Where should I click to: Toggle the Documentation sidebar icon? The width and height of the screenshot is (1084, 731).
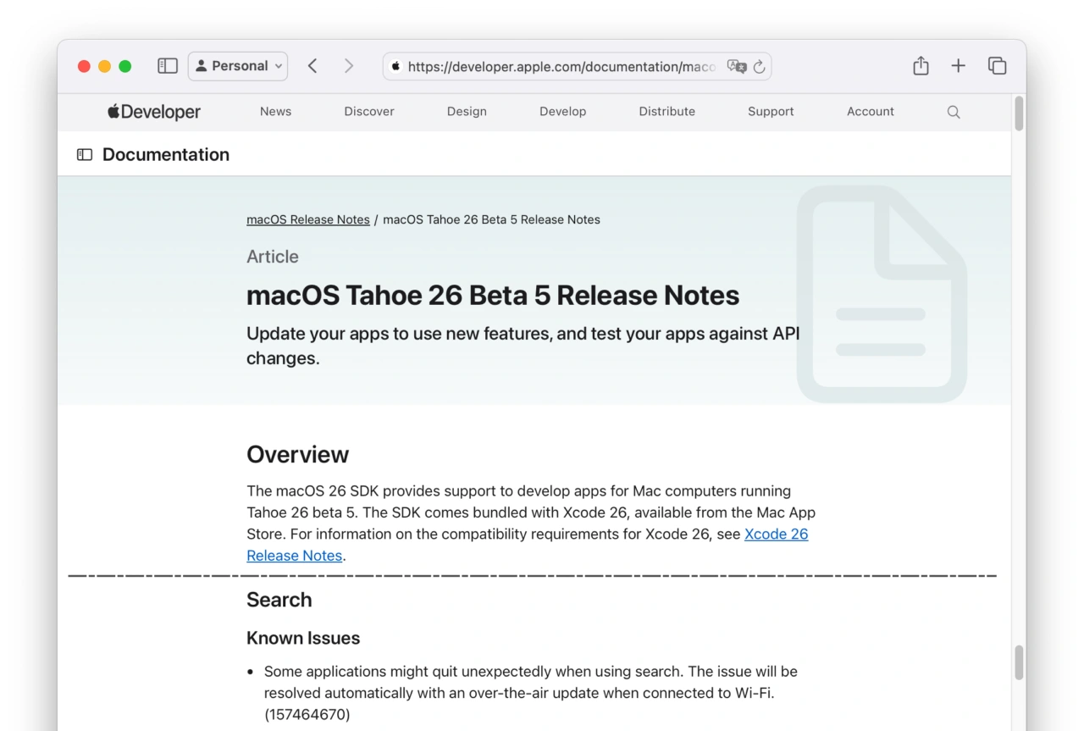click(83, 154)
